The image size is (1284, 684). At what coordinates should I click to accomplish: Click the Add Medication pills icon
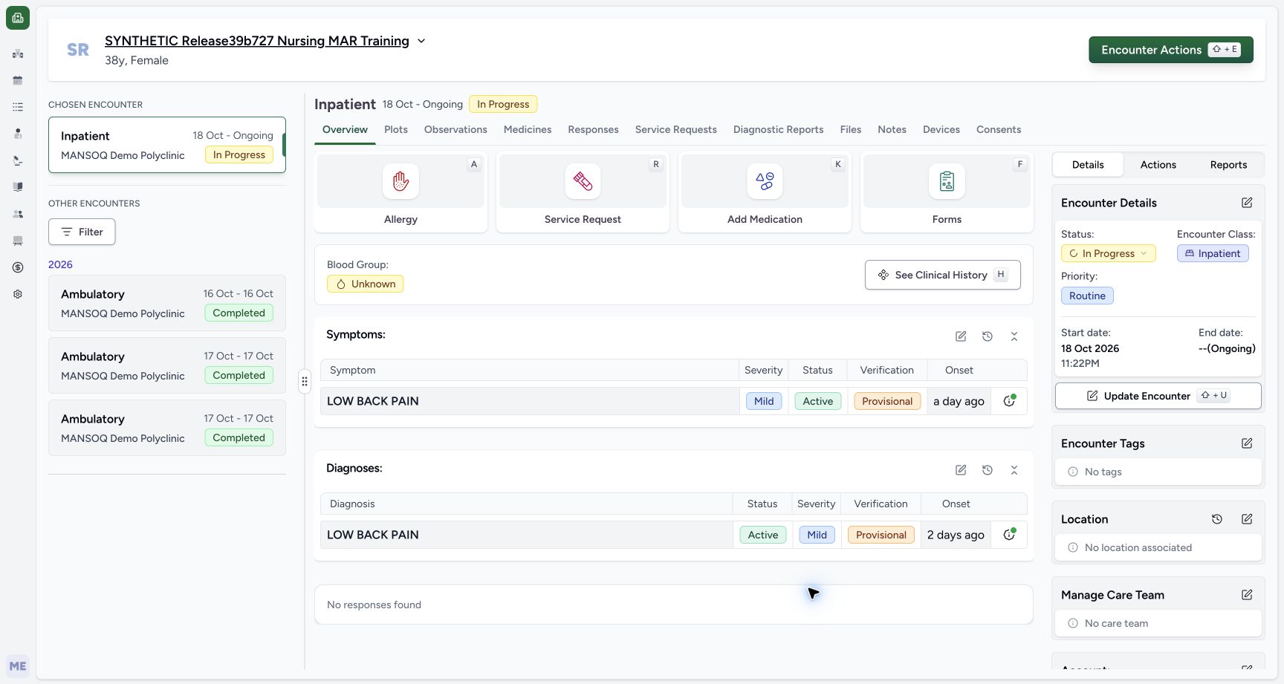[x=765, y=181]
